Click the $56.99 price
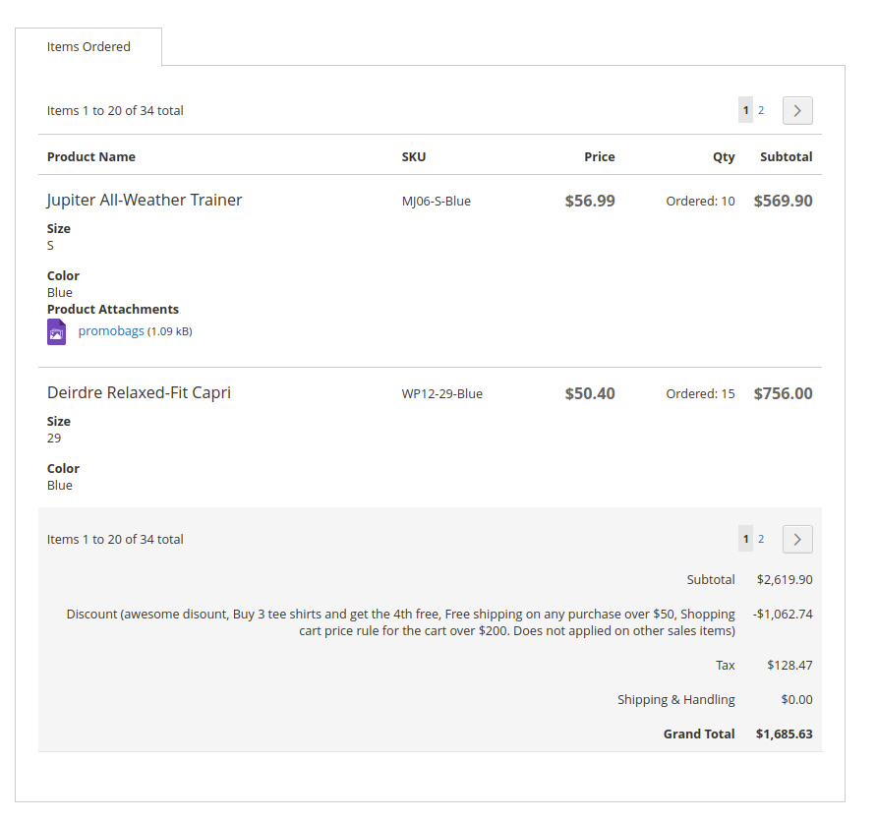Viewport: 877px width, 822px height. tap(590, 201)
